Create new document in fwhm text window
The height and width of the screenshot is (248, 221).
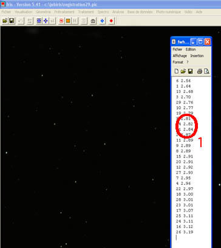pyautogui.click(x=177, y=71)
